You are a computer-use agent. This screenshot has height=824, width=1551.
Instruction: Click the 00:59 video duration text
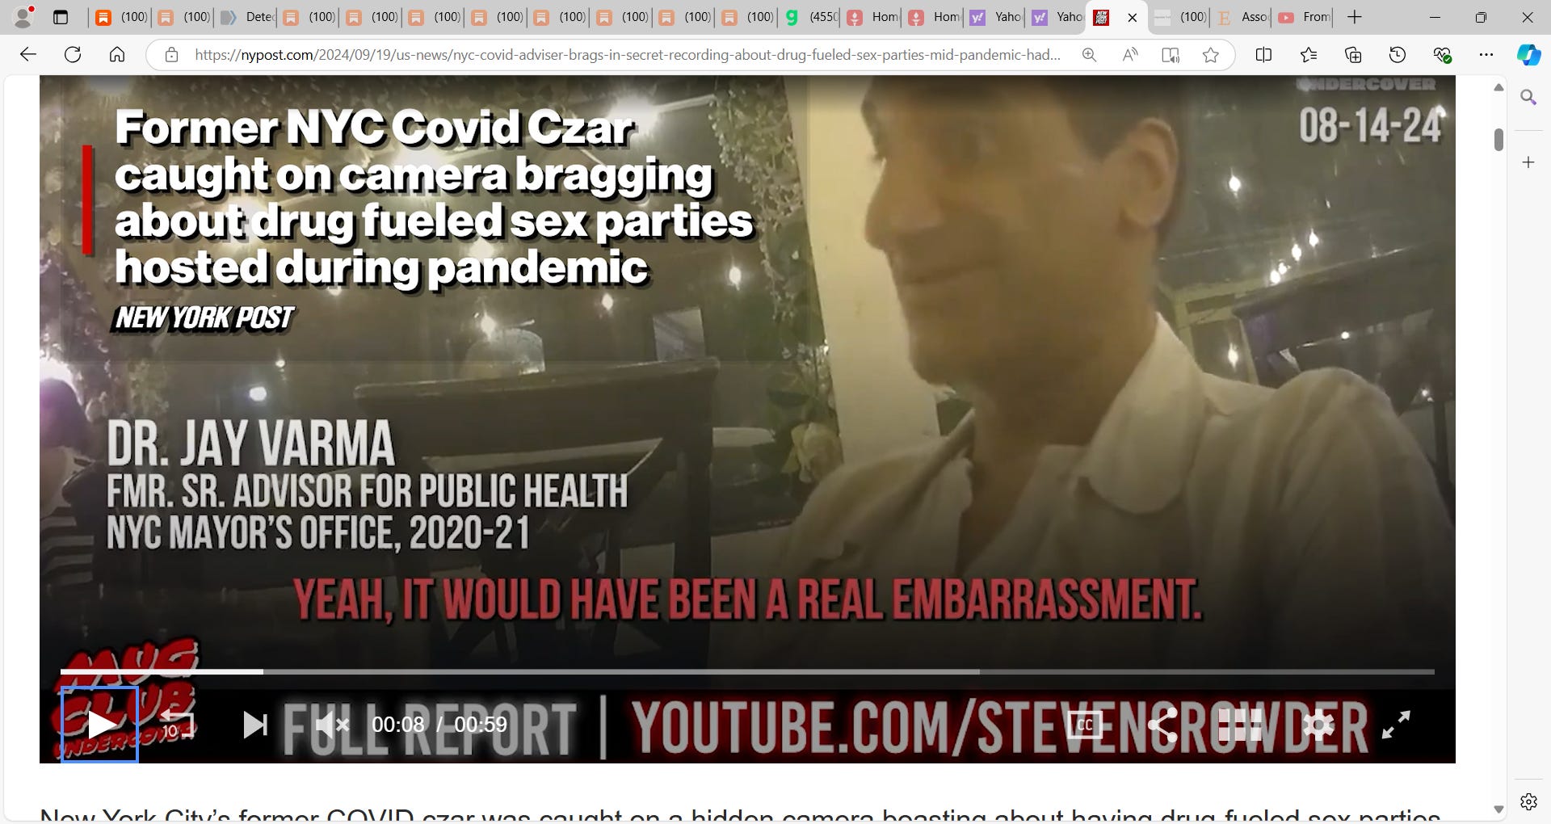[481, 725]
